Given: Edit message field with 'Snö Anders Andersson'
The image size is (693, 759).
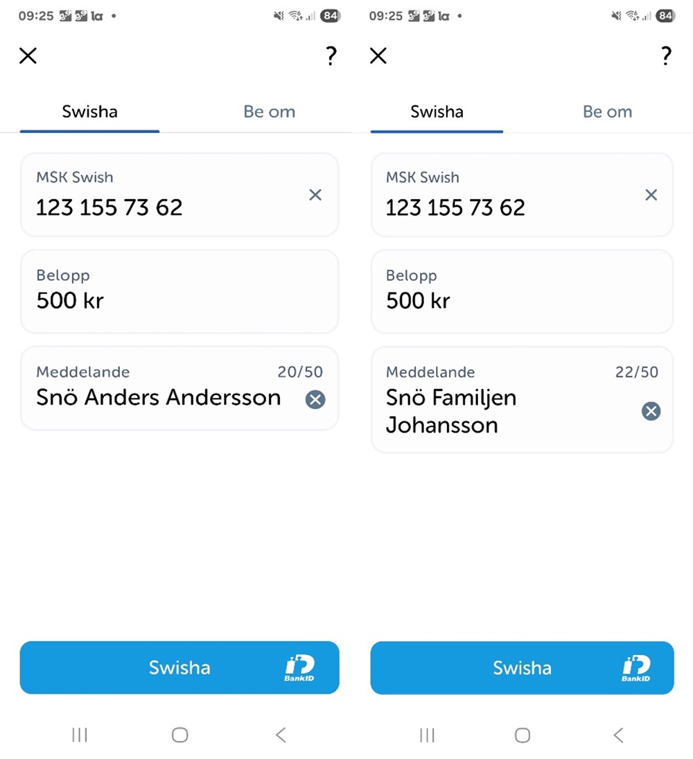Looking at the screenshot, I should [x=158, y=397].
